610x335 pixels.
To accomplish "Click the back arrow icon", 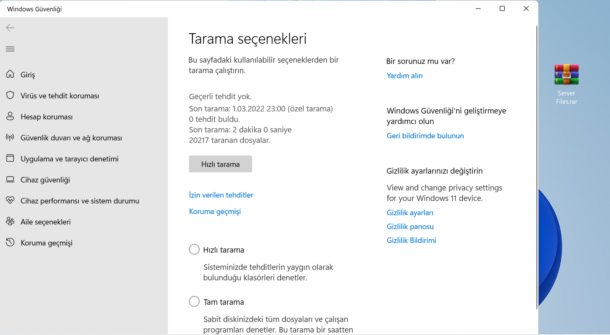I will (x=10, y=28).
